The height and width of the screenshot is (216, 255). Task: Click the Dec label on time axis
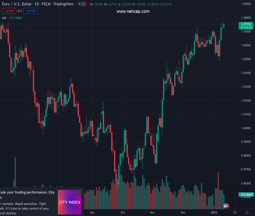[x=183, y=212]
